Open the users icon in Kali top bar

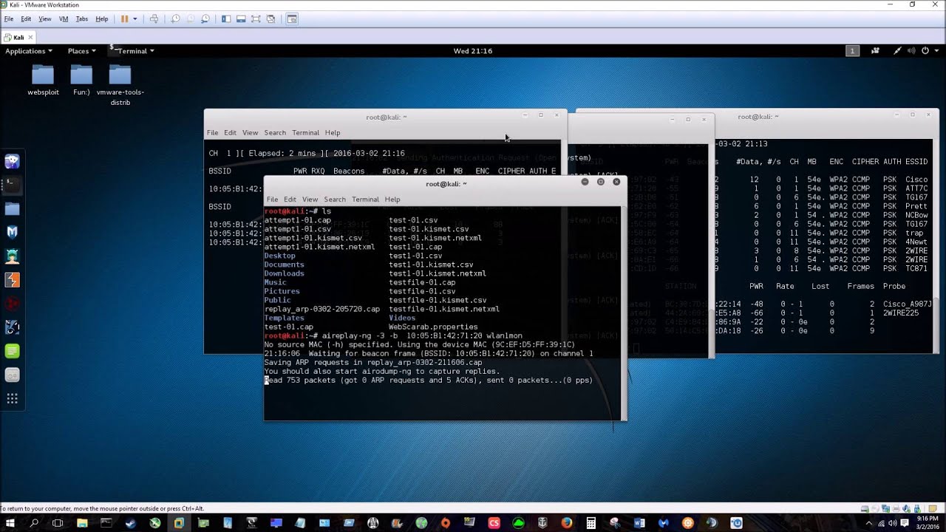click(876, 51)
